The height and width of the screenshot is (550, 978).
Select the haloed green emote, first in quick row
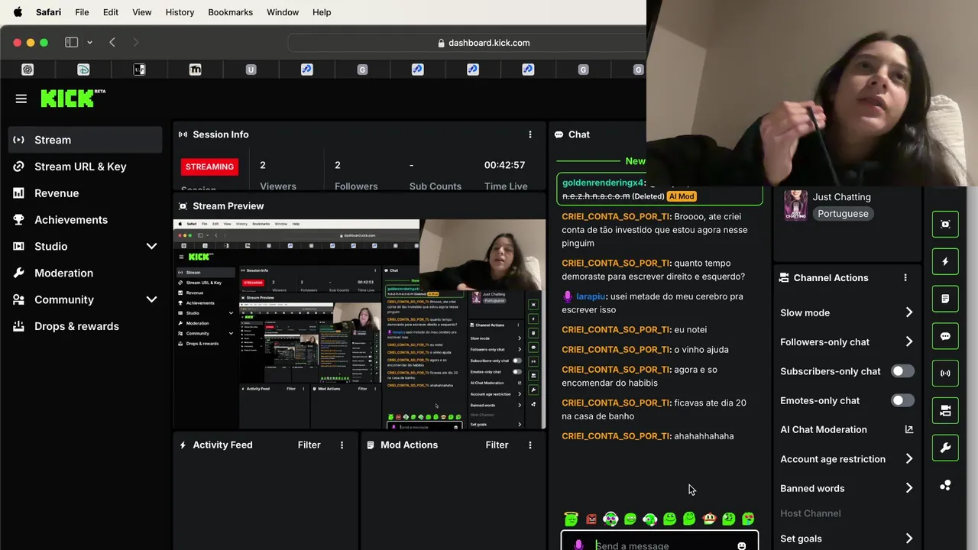(x=571, y=519)
